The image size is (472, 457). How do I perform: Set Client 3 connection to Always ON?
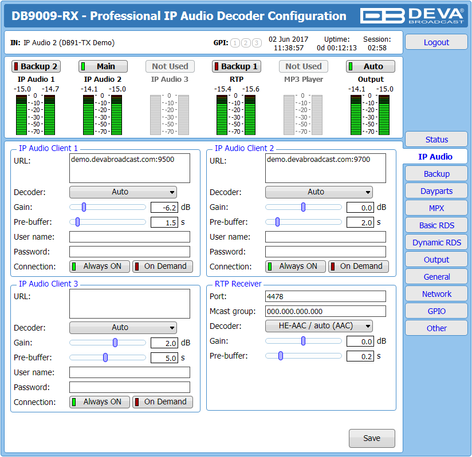tap(100, 402)
